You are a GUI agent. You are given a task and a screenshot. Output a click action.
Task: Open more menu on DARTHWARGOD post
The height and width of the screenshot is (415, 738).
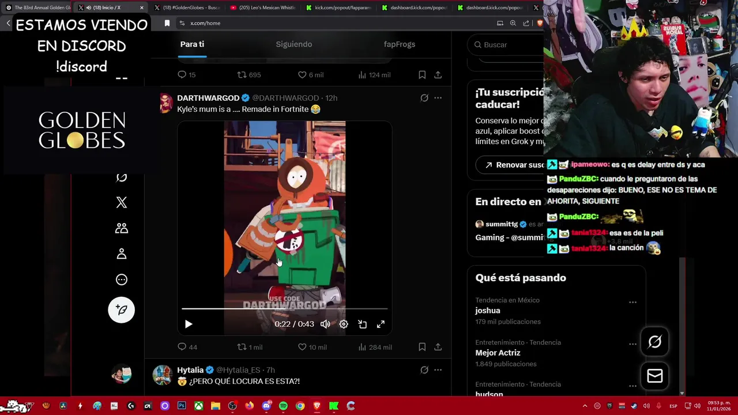(x=438, y=98)
